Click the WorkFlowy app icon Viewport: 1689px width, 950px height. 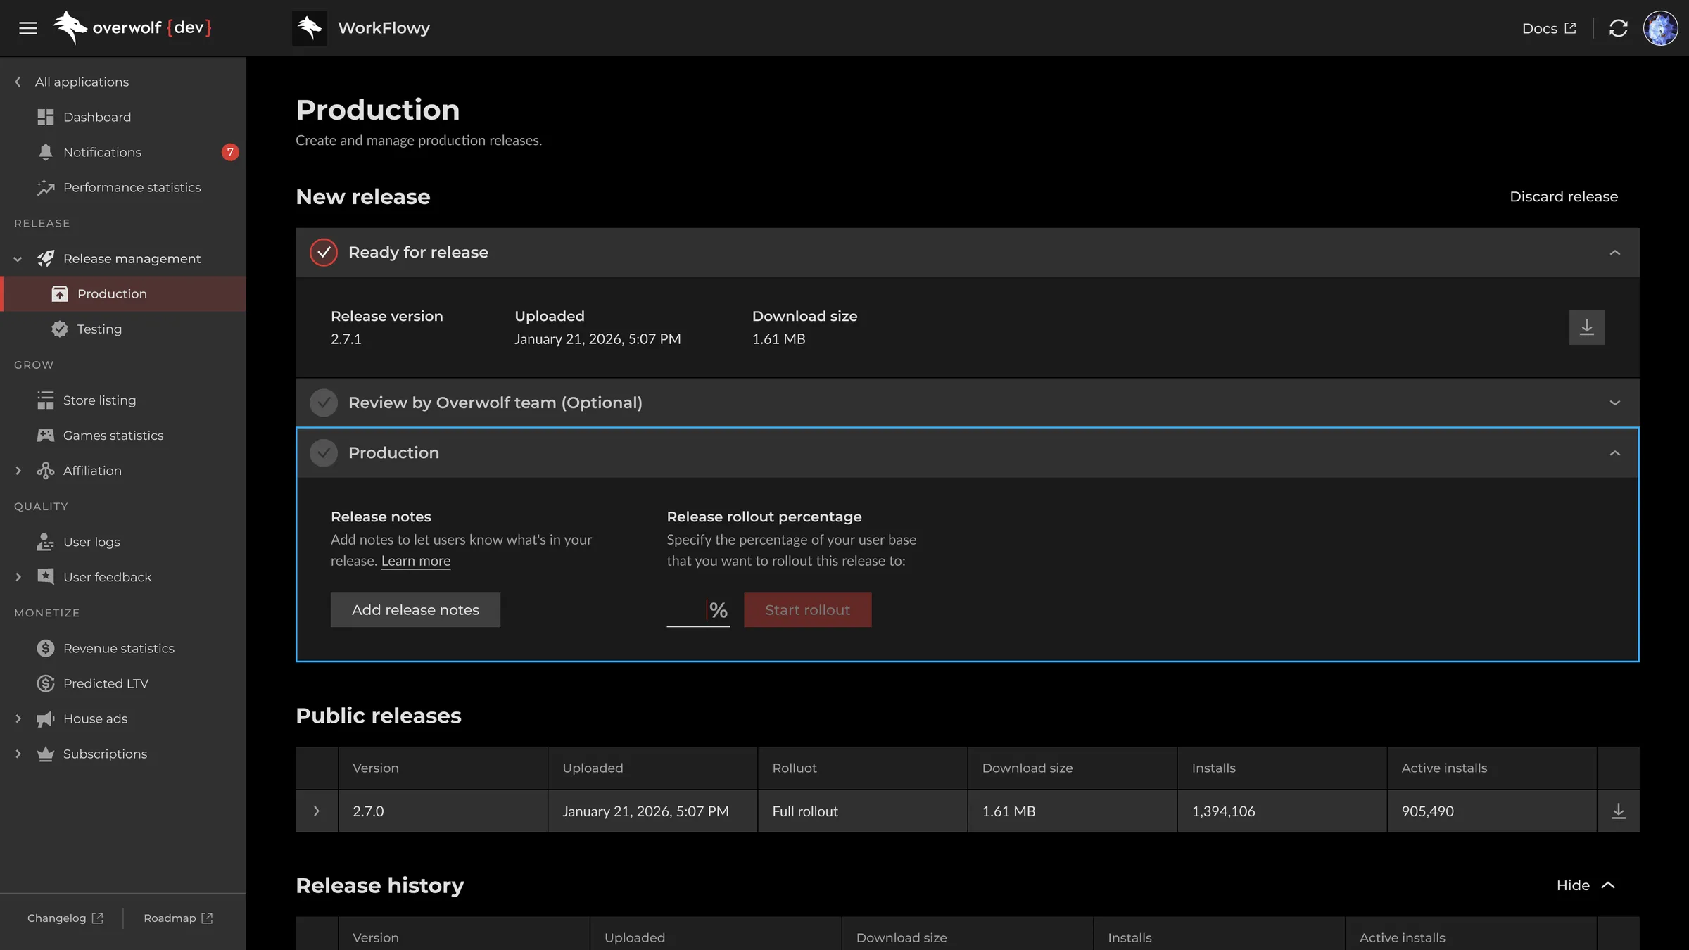pos(310,28)
